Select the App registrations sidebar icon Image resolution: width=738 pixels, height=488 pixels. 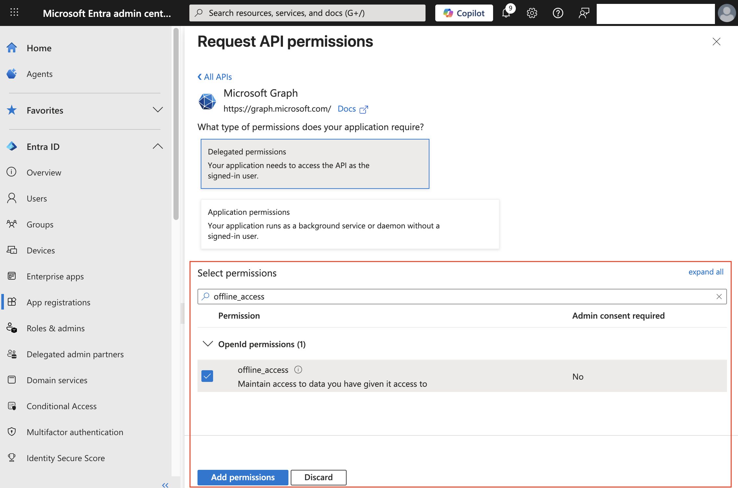[x=12, y=302]
